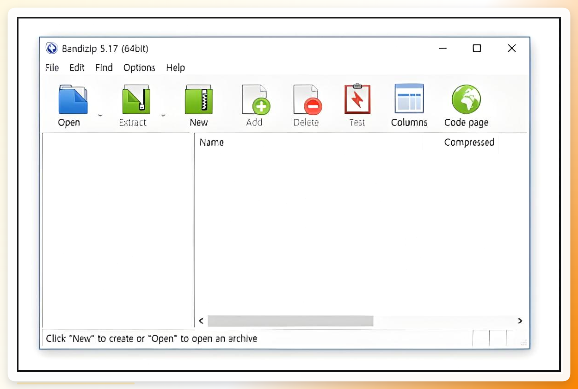Close the Bandizip window

tap(512, 48)
